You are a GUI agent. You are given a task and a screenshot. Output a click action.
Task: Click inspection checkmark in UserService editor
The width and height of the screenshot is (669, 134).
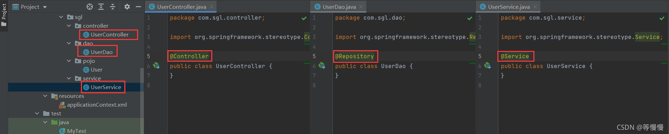coord(662,18)
